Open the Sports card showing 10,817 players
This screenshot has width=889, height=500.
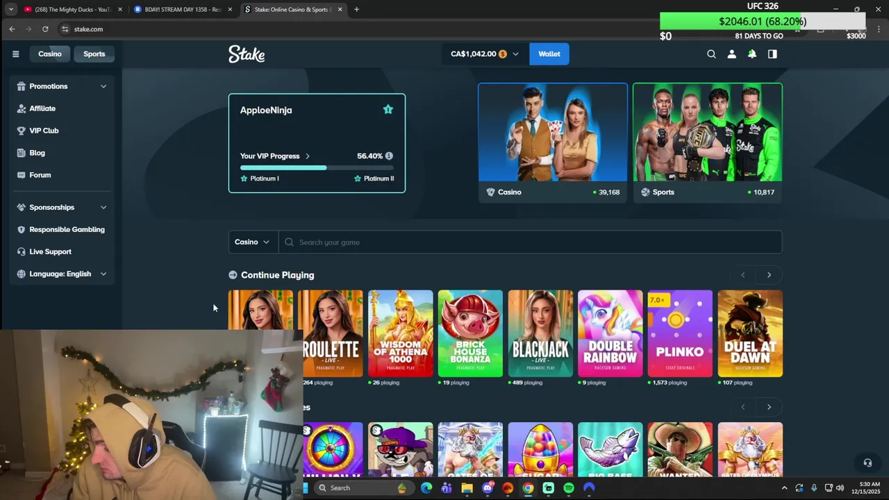pos(708,143)
